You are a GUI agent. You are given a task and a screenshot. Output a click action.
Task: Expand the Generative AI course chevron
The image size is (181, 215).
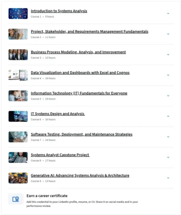(168, 178)
